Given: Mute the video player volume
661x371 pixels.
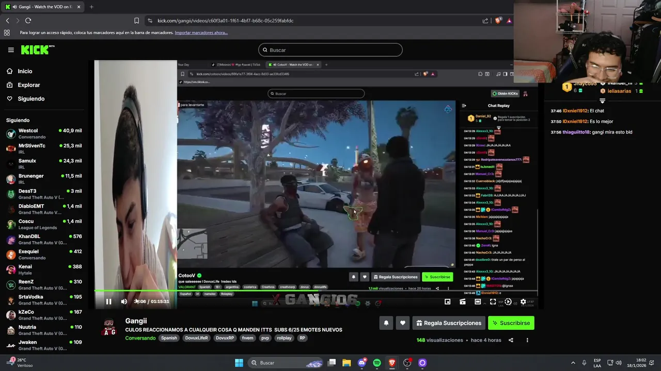Looking at the screenshot, I should pos(124,301).
